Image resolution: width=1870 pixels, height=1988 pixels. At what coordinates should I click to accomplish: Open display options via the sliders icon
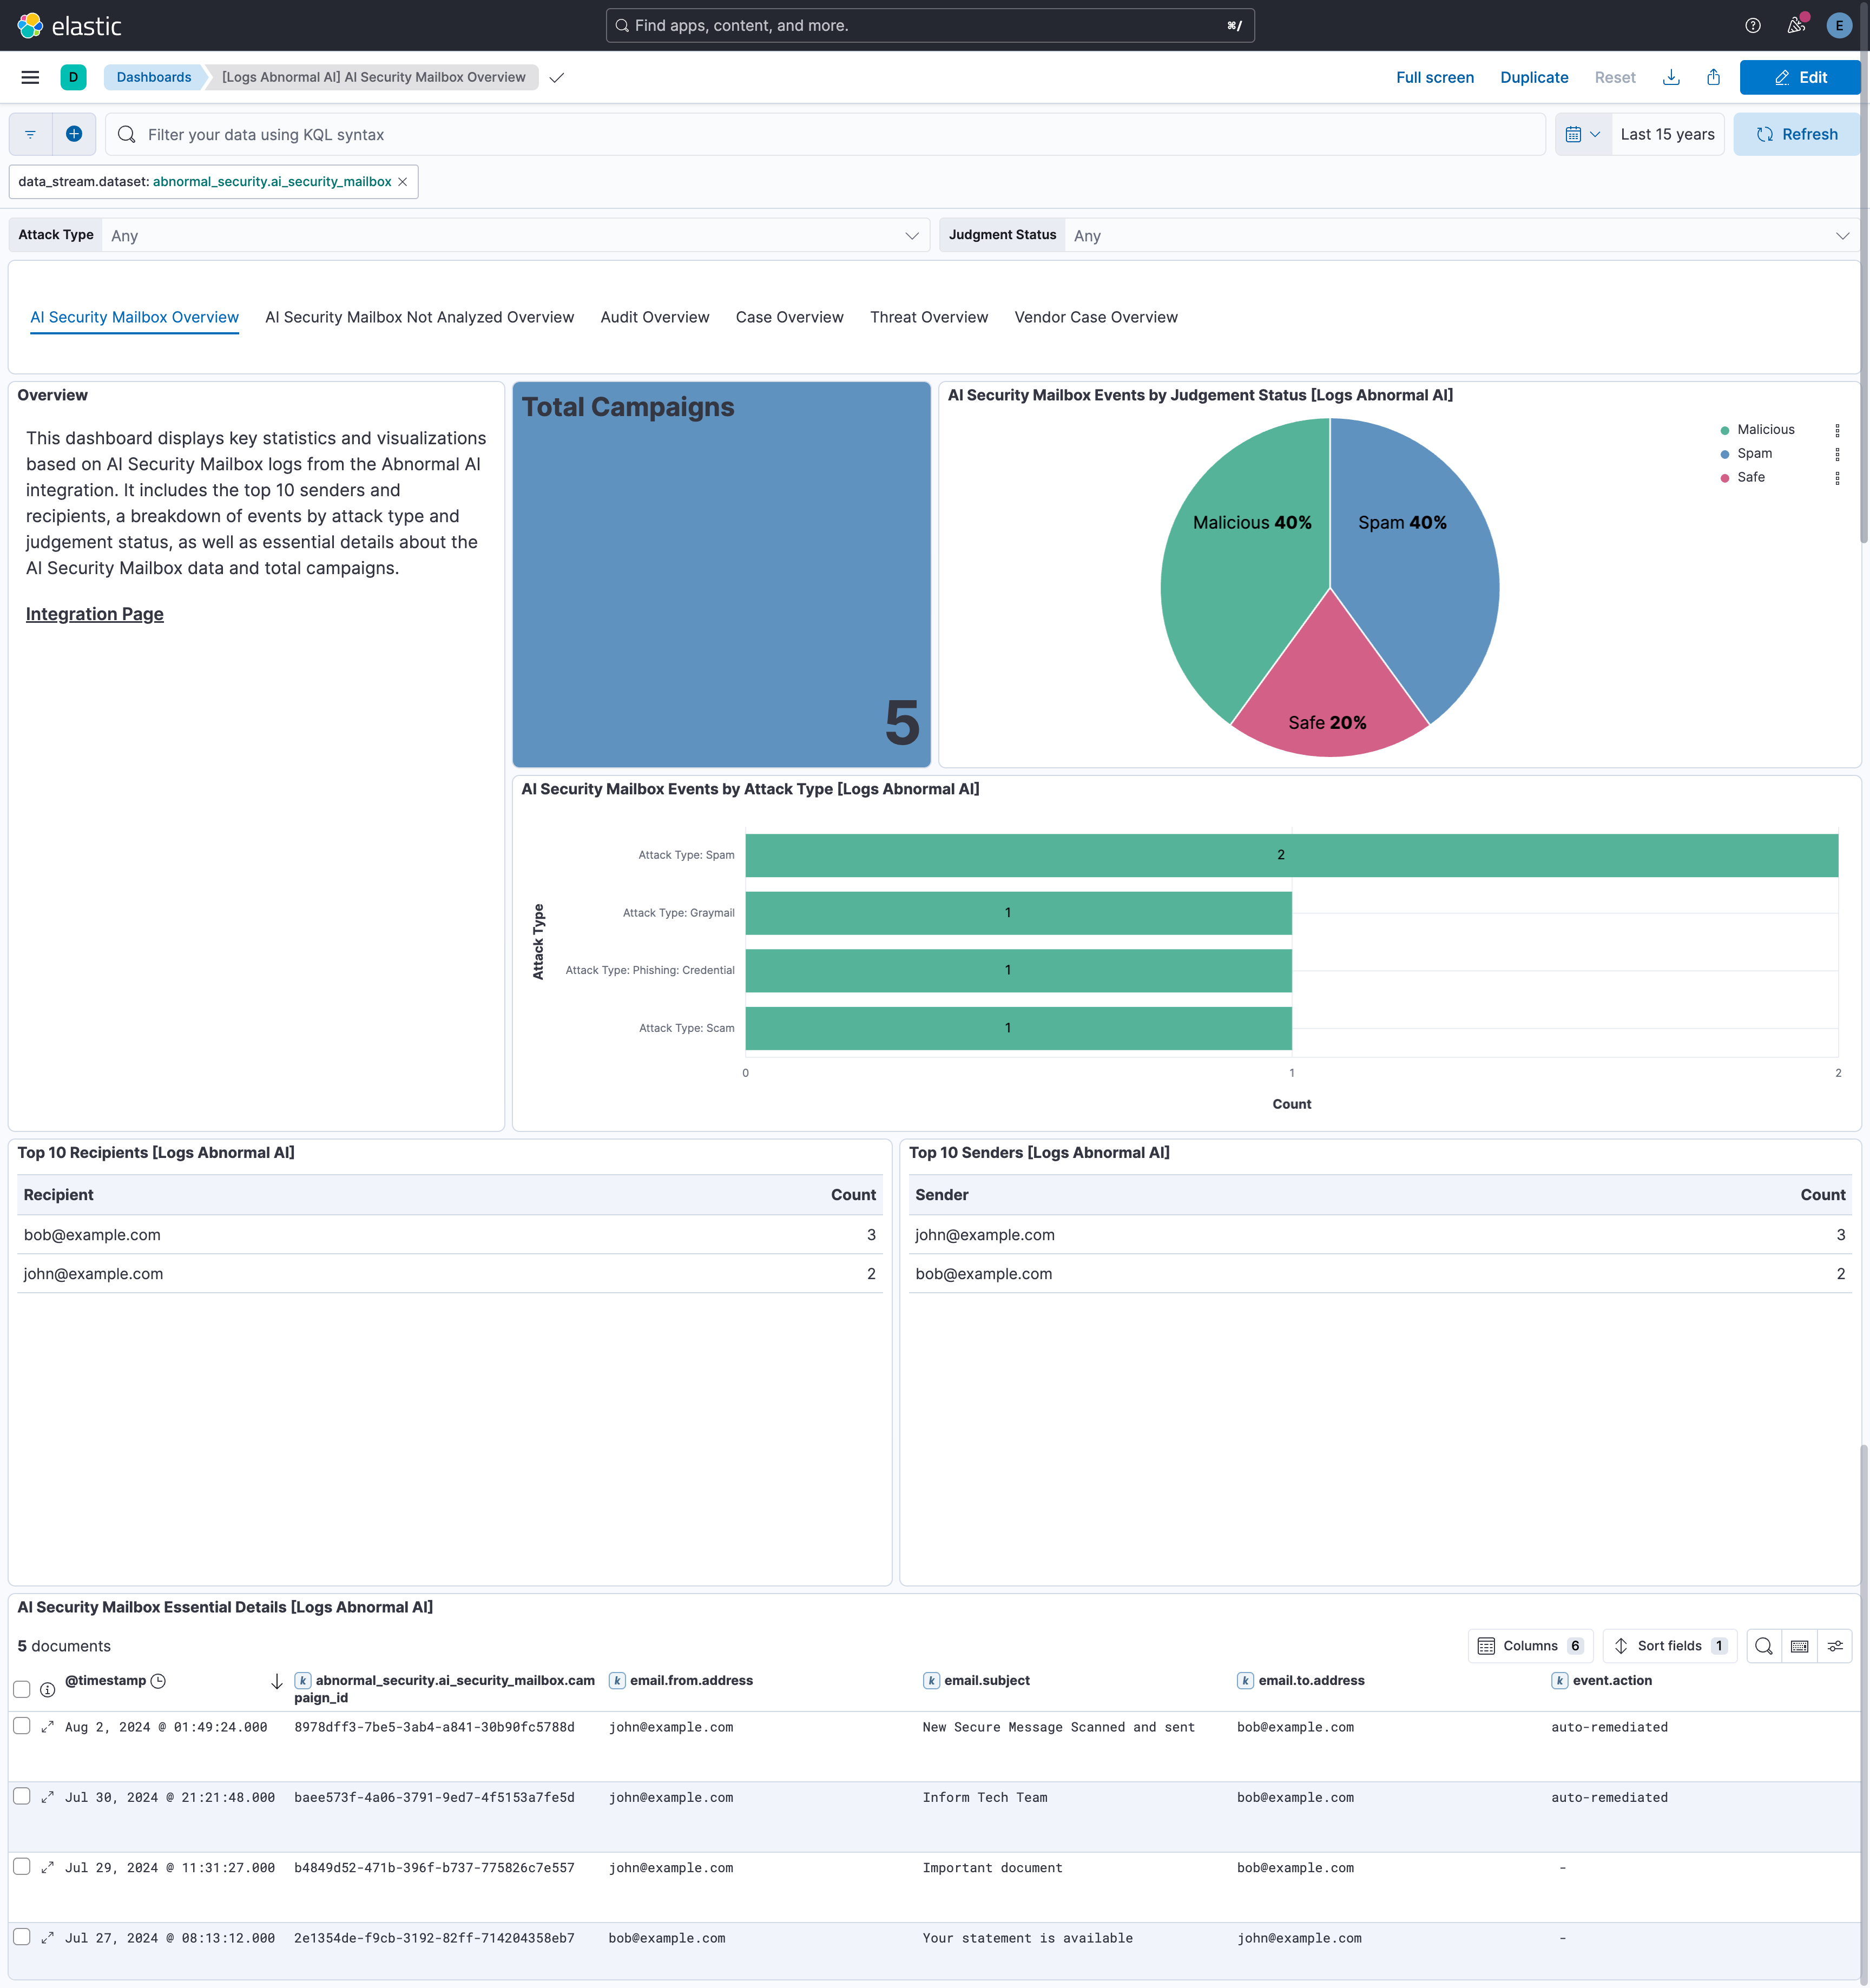1836,1645
